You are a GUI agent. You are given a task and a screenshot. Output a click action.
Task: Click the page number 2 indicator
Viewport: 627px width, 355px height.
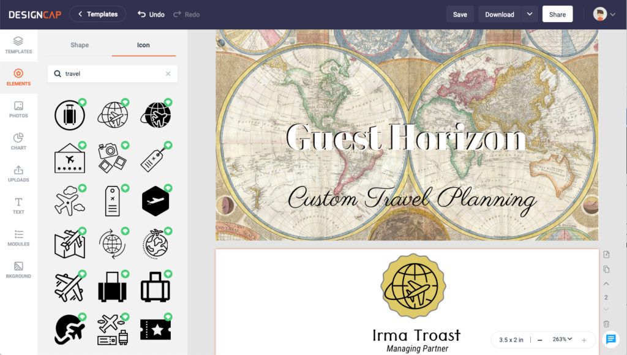coord(606,297)
